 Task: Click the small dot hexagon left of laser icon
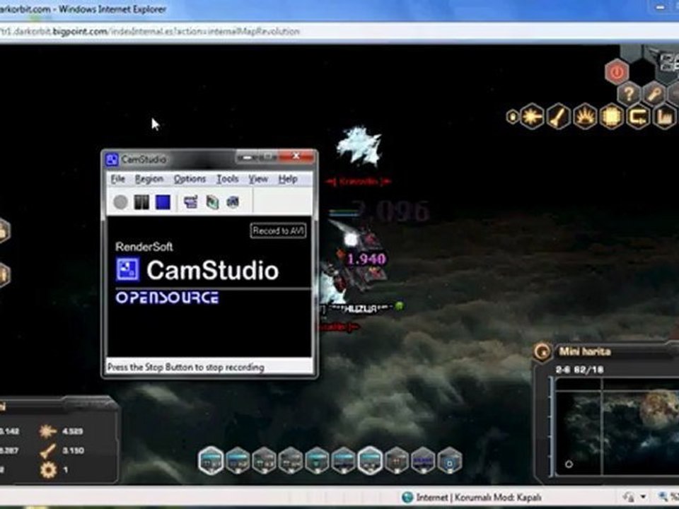(512, 117)
